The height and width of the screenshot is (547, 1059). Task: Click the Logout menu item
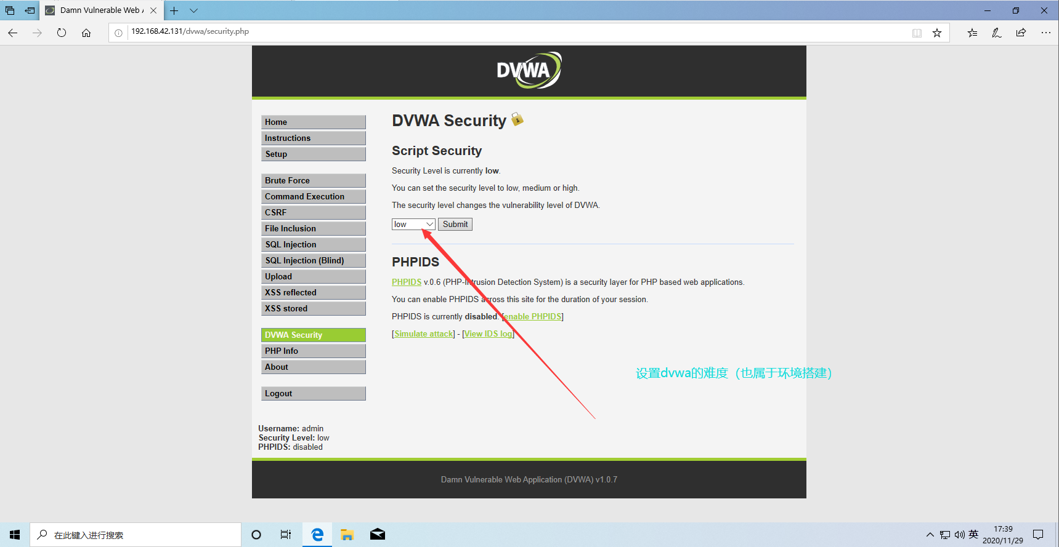(314, 393)
